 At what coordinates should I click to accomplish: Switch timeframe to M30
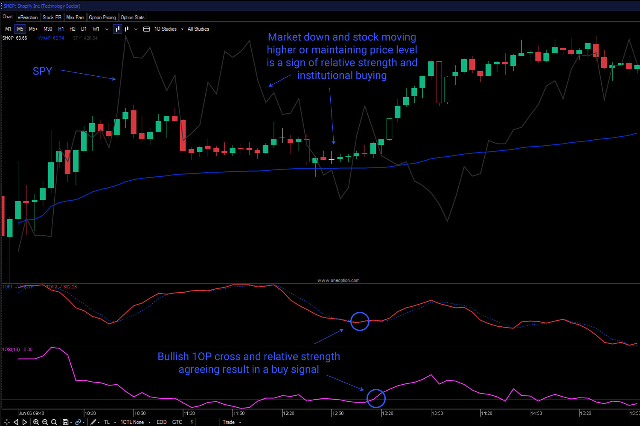click(48, 29)
